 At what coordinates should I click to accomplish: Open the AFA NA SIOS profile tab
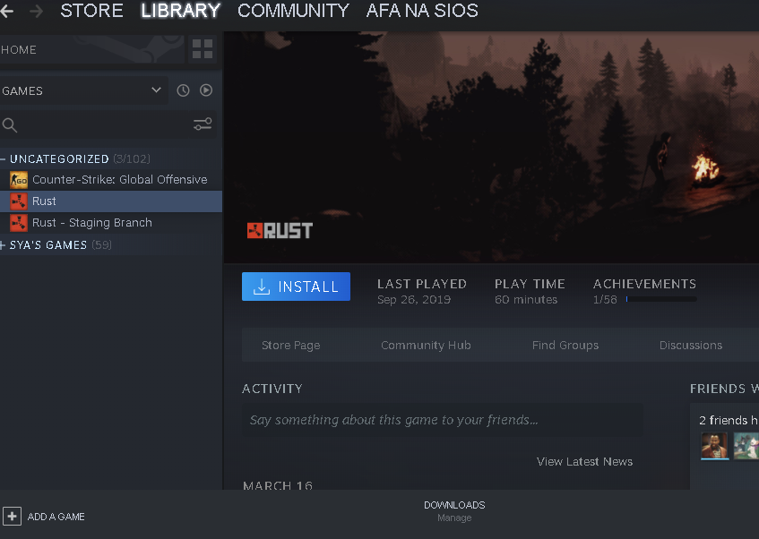point(422,11)
